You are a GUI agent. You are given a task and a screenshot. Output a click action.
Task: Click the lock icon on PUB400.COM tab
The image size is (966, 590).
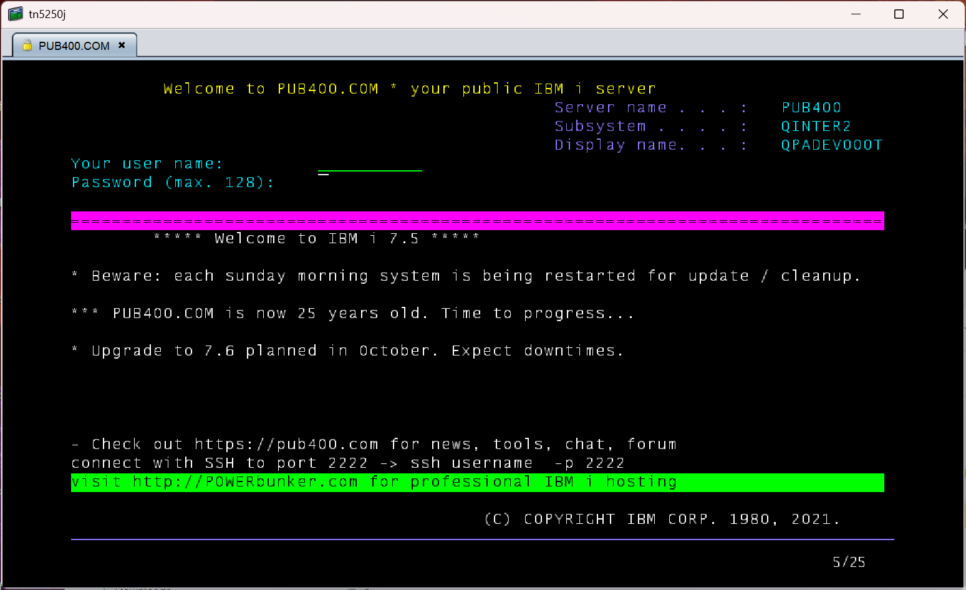click(27, 46)
